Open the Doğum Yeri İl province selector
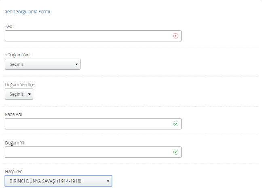 click(x=42, y=64)
